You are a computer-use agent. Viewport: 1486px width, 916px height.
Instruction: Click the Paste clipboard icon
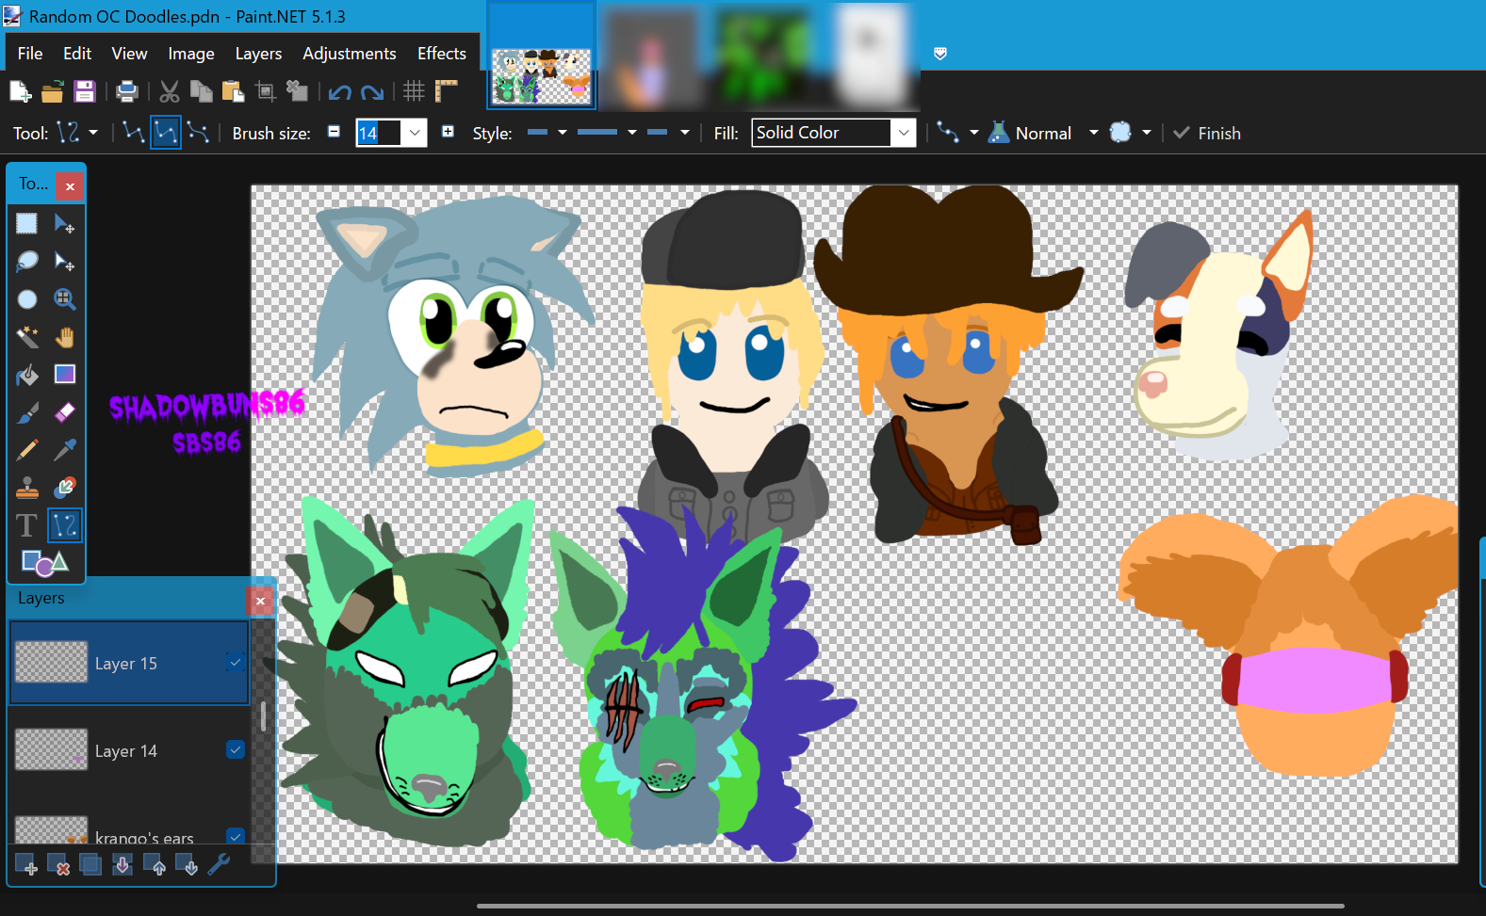coord(233,91)
